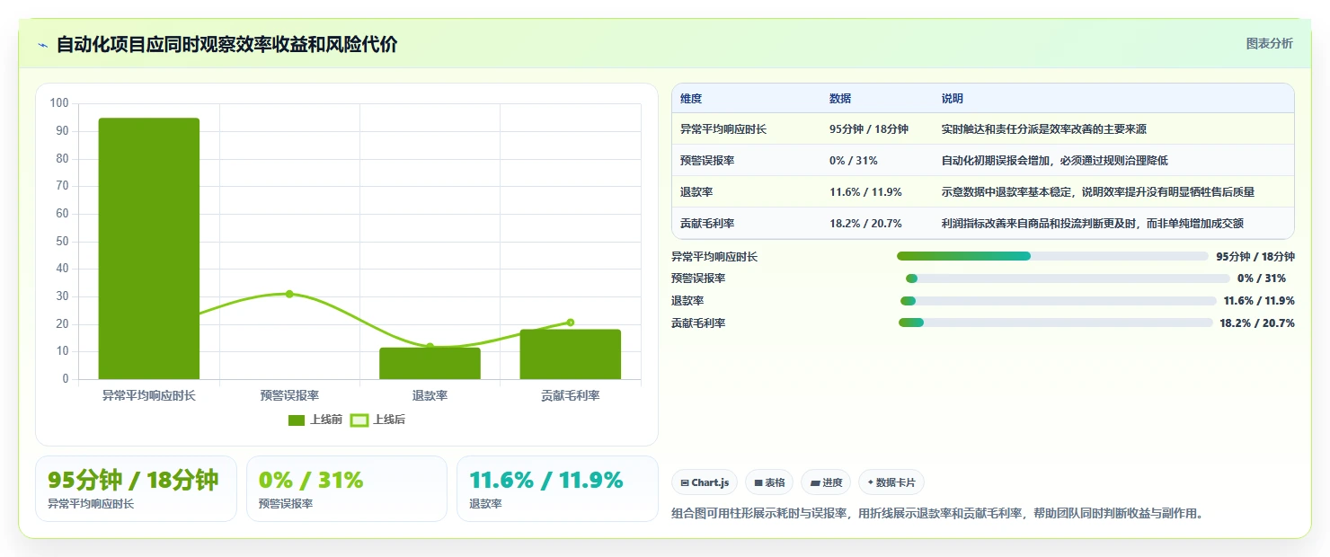This screenshot has height=557, width=1330.
Task: Select the 数据 column header
Action: pyautogui.click(x=840, y=99)
